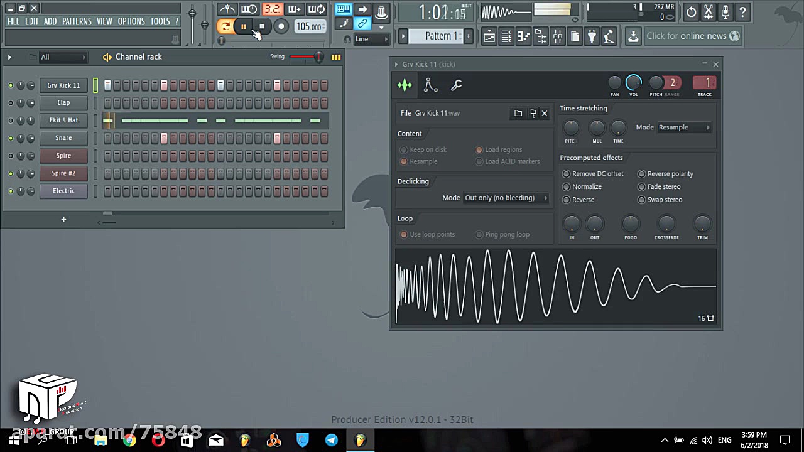Click the record button in transport
Image resolution: width=804 pixels, height=452 pixels.
coord(281,26)
